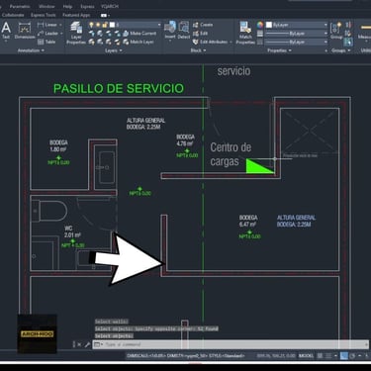This screenshot has height=371, width=371.
Task: Click the linetype icon in Properties panel
Action: tap(260, 42)
